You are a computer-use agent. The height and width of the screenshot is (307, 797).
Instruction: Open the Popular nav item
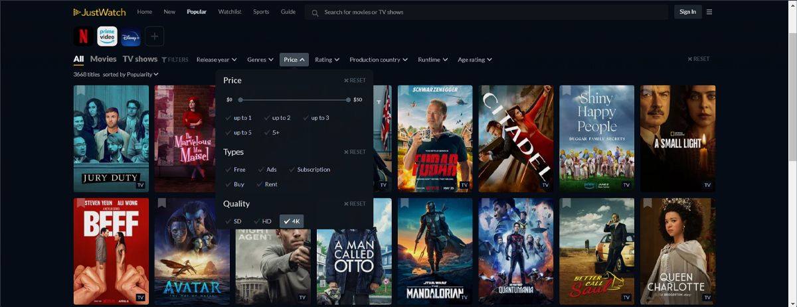197,12
